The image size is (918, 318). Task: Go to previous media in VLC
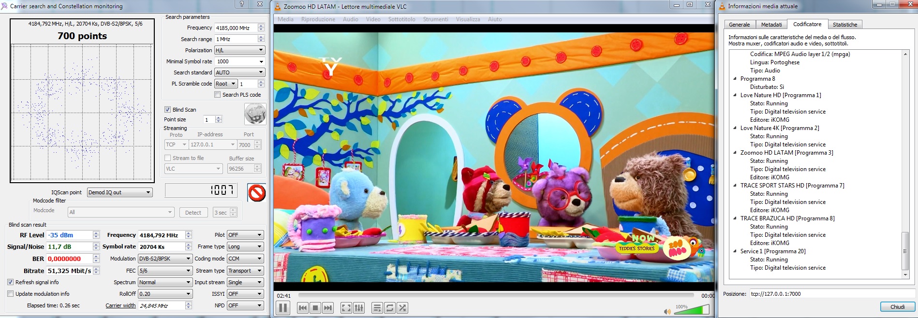(x=303, y=308)
